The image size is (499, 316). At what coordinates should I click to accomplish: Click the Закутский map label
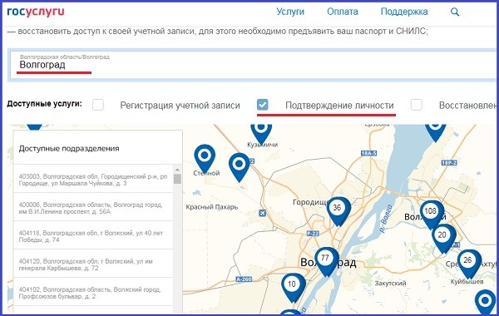390,283
